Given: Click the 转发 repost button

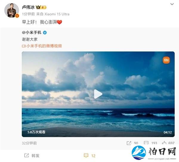Looking at the screenshot, I should coord(32,155).
